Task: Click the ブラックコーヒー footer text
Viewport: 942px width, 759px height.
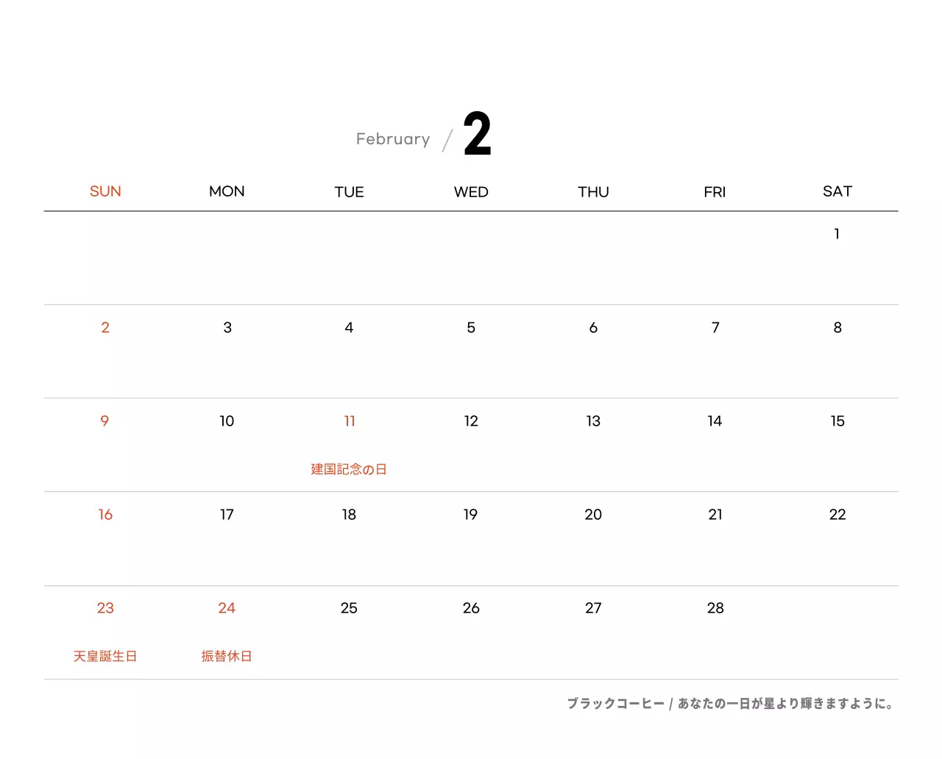Action: pos(615,704)
